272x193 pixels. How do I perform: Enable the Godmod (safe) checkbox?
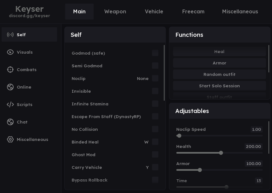[x=155, y=53]
